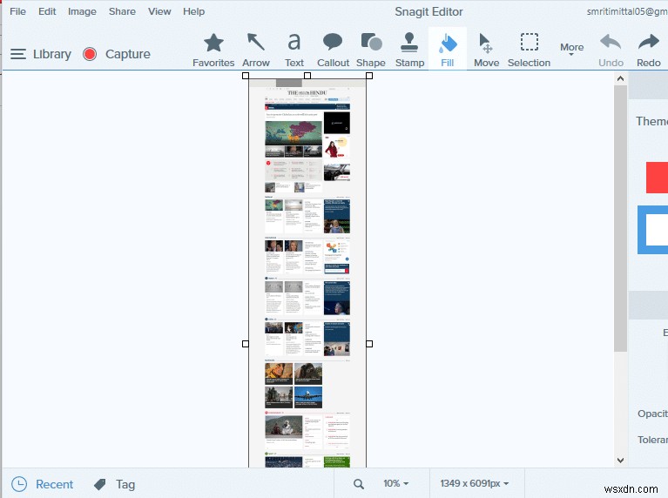This screenshot has height=498, width=668.
Task: Click scrollbar down arrow
Action: tap(620, 460)
